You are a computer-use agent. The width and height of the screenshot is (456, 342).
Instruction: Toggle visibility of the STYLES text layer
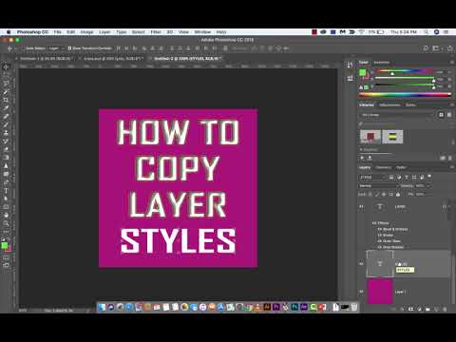361,263
